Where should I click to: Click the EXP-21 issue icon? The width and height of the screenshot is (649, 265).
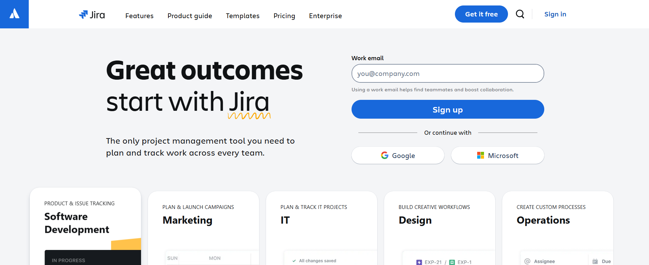(x=419, y=262)
